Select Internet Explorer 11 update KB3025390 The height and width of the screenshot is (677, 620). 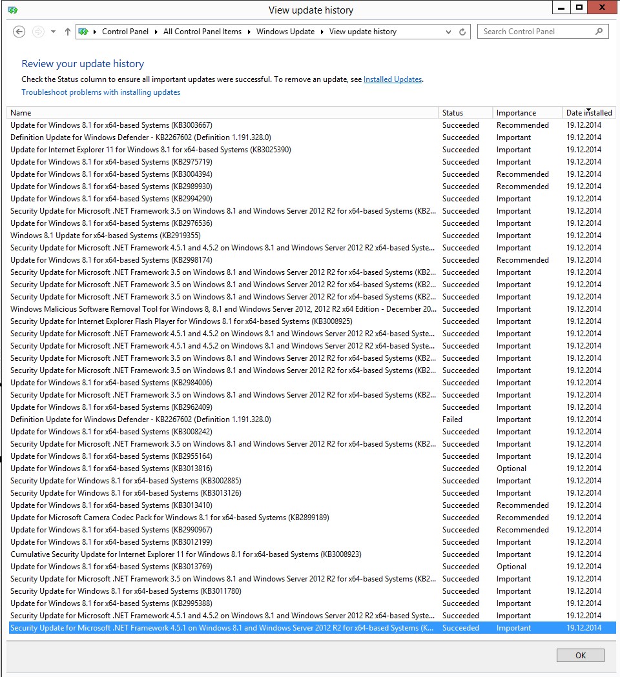pos(312,150)
